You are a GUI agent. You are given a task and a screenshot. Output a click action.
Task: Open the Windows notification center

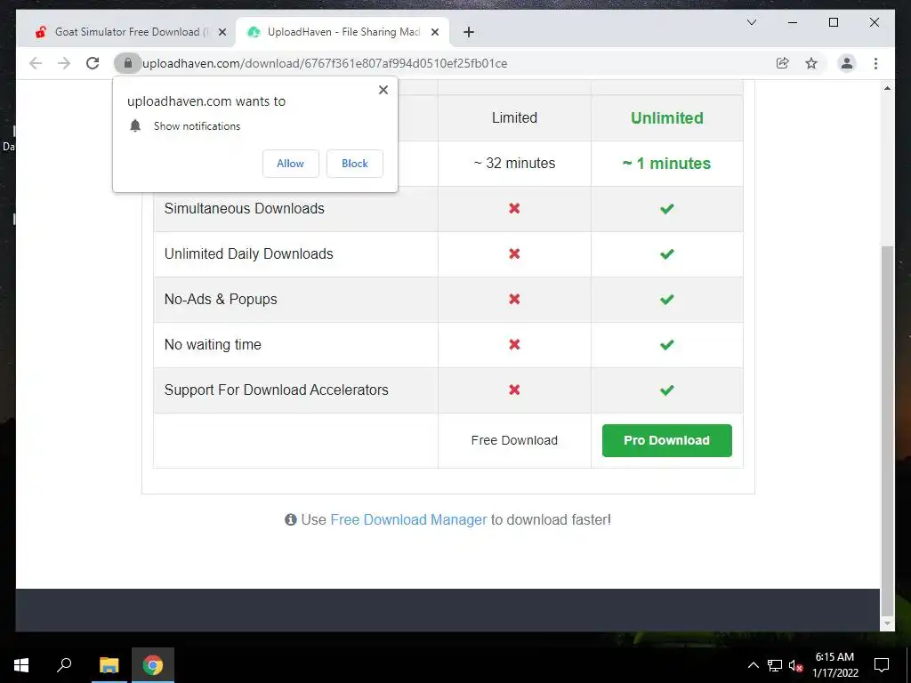tap(882, 665)
